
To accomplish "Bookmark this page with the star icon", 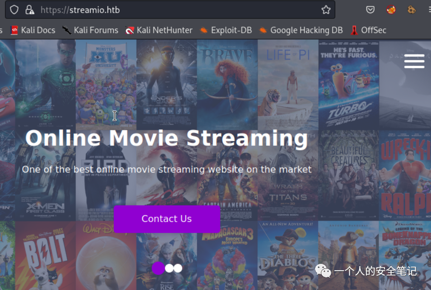I will pos(326,10).
